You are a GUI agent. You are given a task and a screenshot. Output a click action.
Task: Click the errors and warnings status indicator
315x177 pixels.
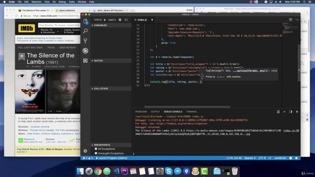(x=88, y=158)
